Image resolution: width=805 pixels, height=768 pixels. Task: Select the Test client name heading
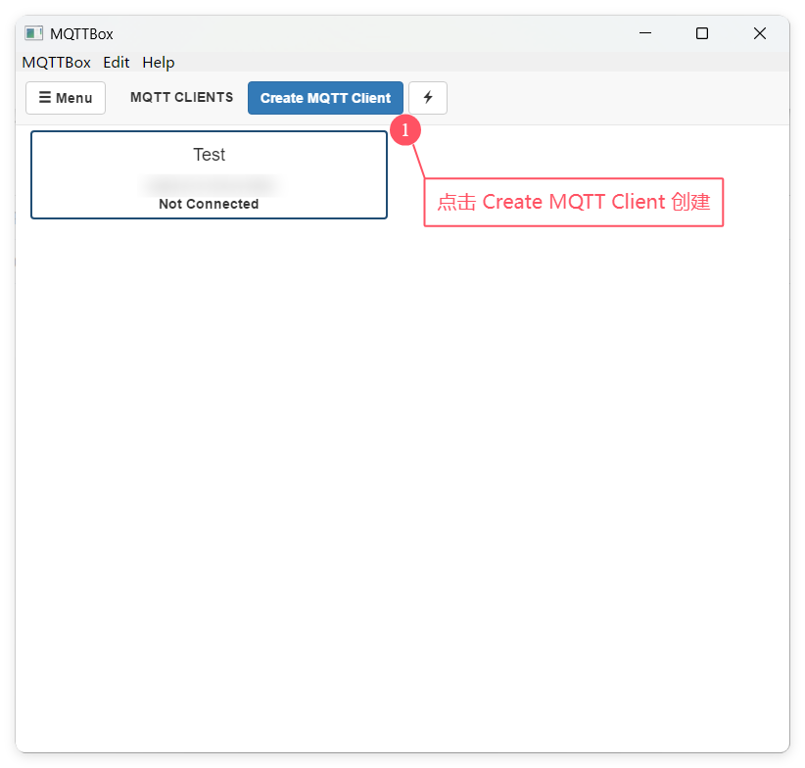(x=209, y=155)
